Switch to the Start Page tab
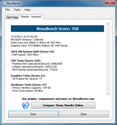The height and width of the screenshot is (125, 117). point(12,17)
